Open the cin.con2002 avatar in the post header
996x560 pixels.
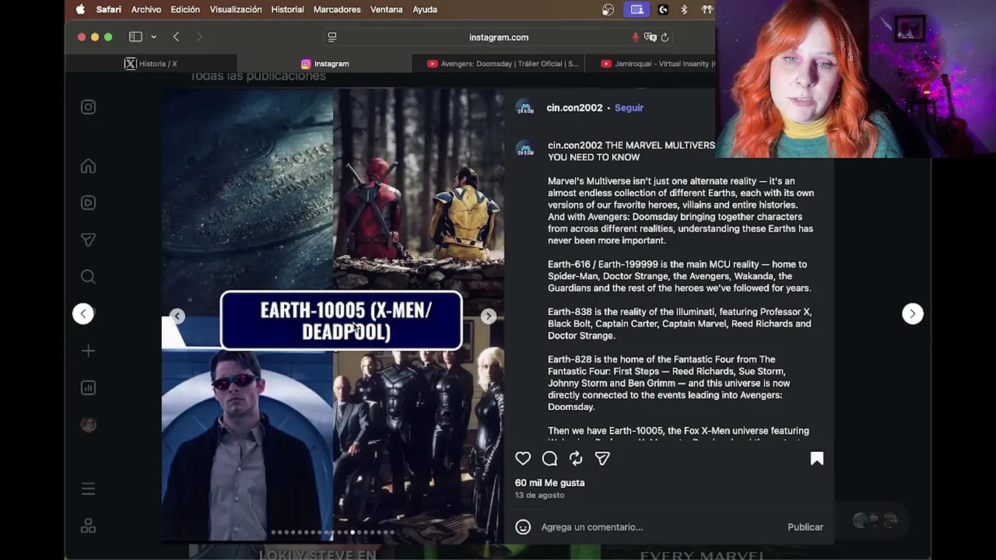click(525, 108)
